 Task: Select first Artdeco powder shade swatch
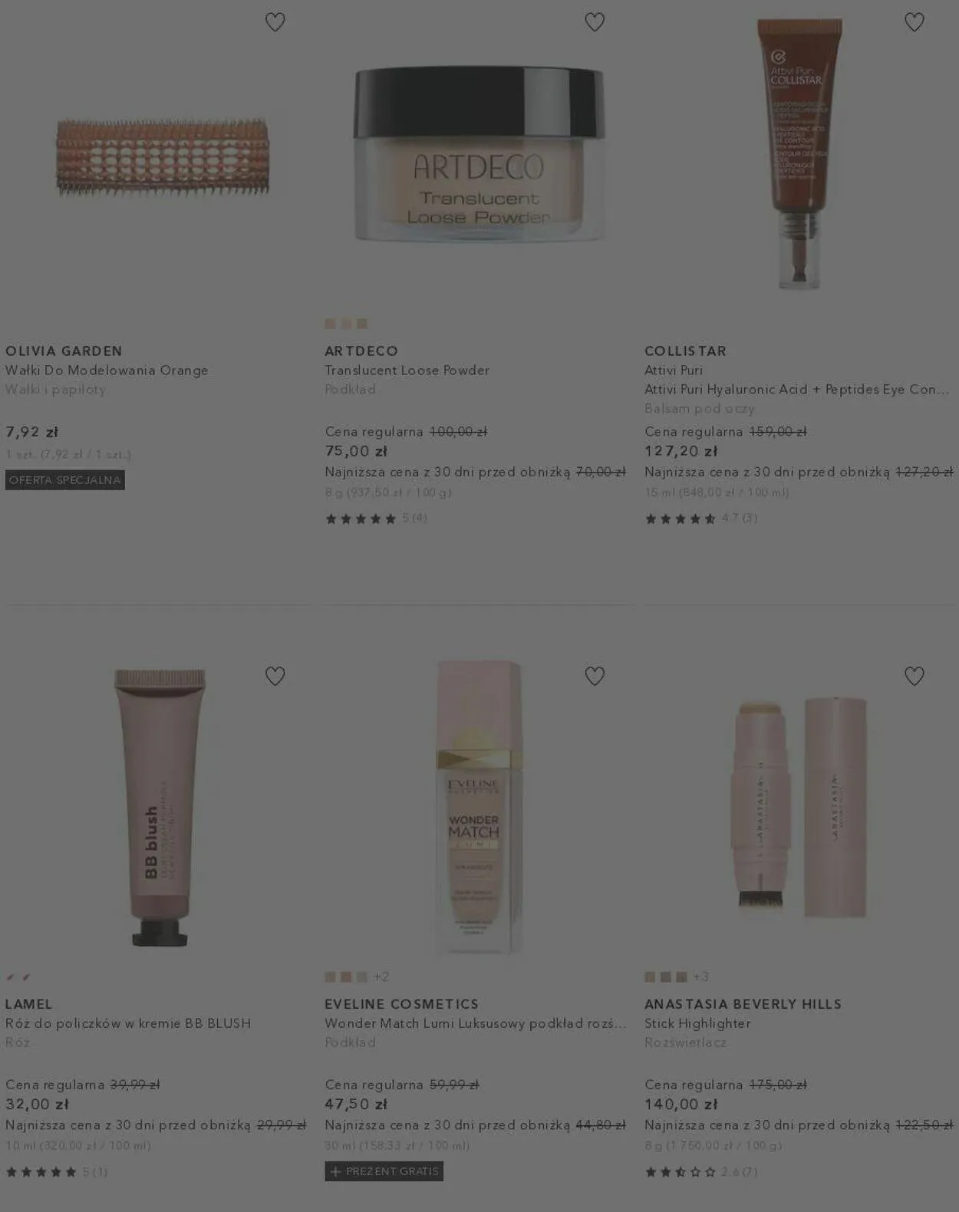coord(330,324)
